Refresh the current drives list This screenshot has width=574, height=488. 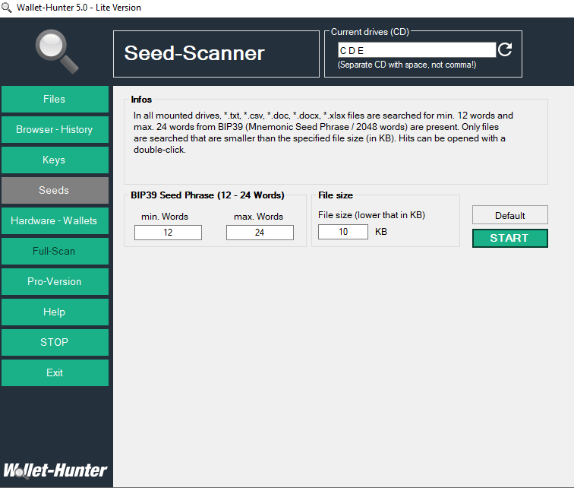point(505,49)
